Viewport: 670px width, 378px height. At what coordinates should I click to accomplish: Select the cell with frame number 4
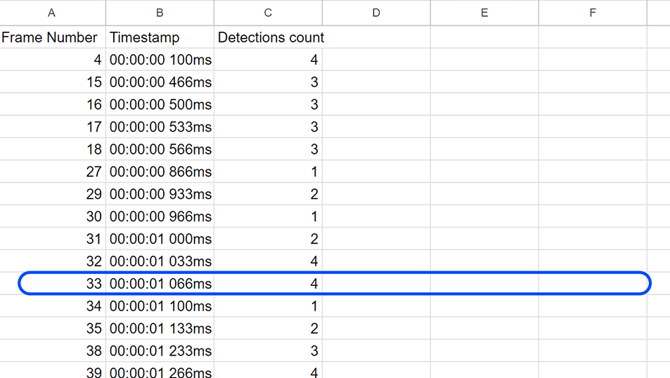tap(53, 60)
